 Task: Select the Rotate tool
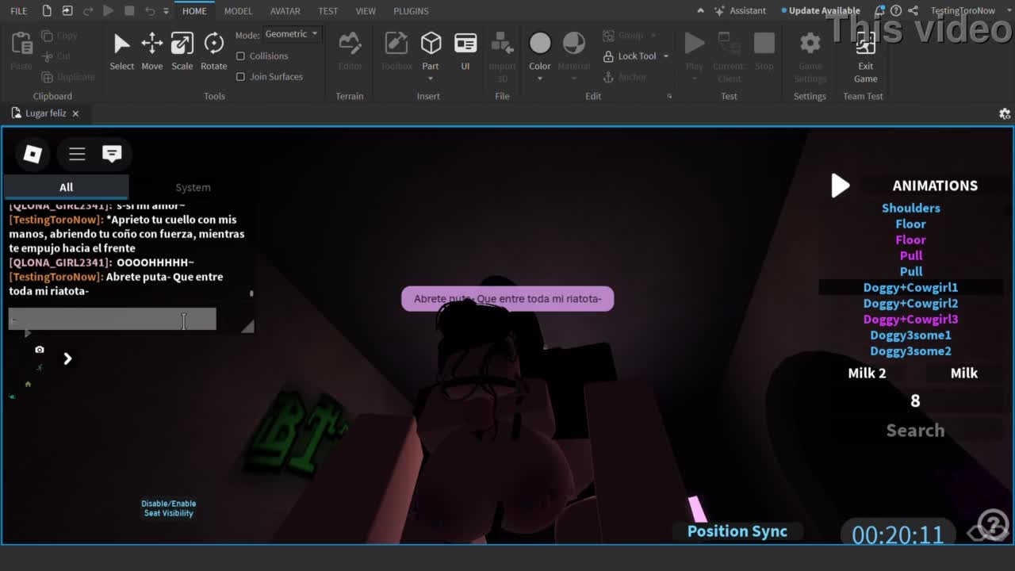coord(213,44)
